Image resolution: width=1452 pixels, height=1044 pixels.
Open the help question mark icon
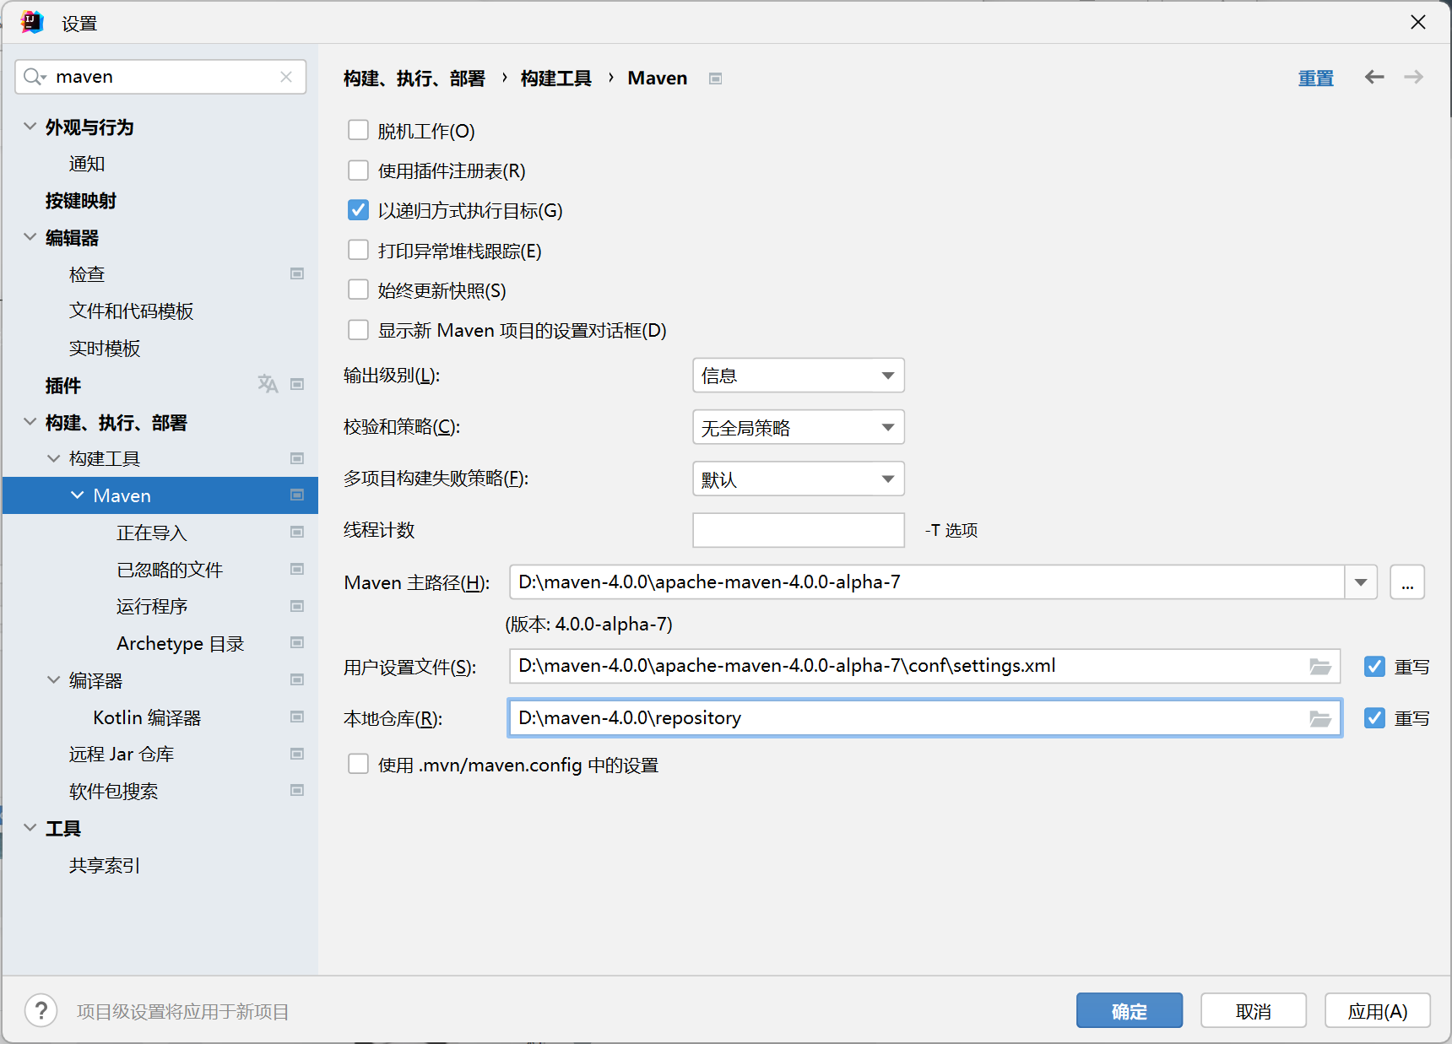pyautogui.click(x=41, y=1010)
